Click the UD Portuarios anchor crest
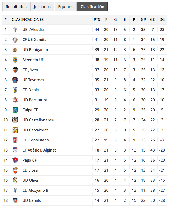Viewport: 170px width, 210px height. click(15, 100)
